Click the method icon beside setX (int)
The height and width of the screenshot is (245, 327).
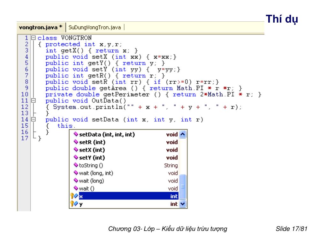point(76,150)
